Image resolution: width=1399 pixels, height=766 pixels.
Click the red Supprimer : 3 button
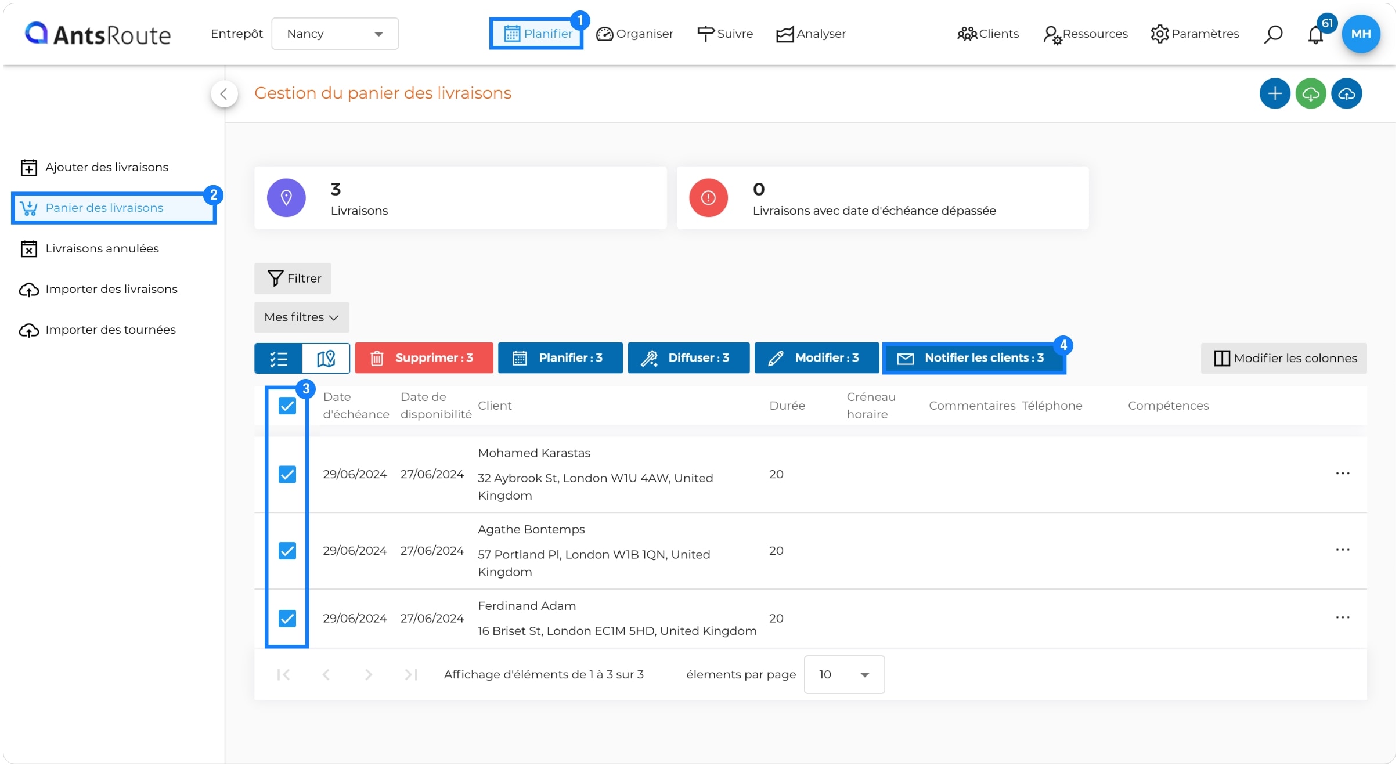click(424, 358)
